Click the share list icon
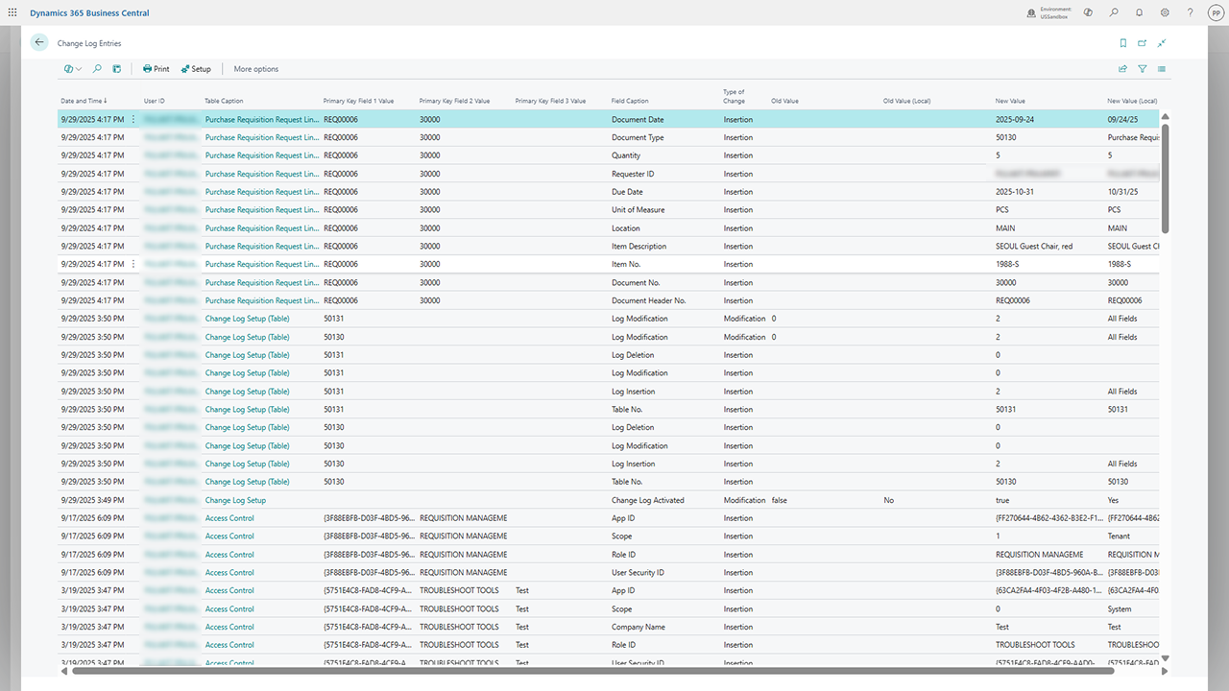Image resolution: width=1229 pixels, height=691 pixels. (1122, 68)
